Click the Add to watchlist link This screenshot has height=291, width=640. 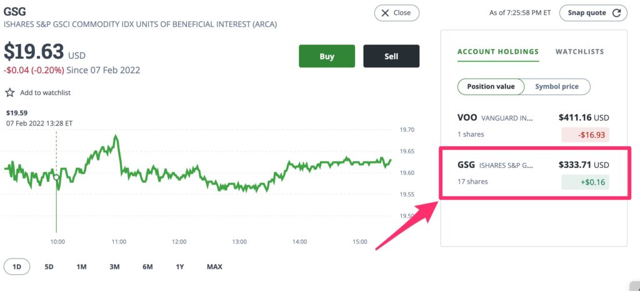pos(45,92)
